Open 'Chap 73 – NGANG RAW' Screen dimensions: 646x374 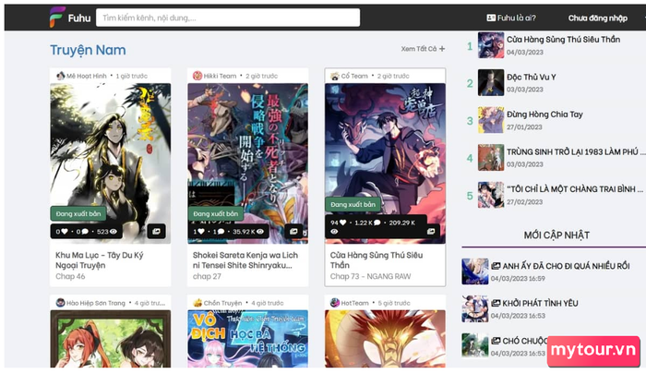point(370,276)
